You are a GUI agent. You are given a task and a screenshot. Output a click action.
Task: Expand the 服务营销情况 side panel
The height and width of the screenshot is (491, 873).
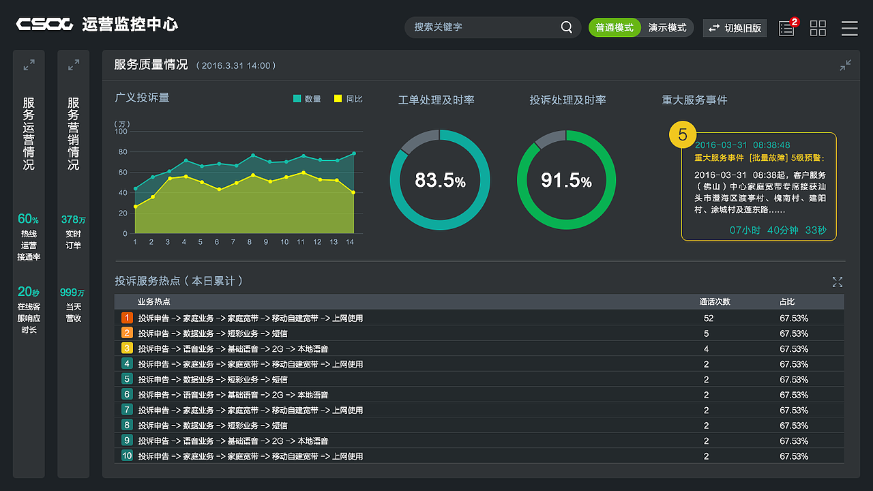(74, 65)
